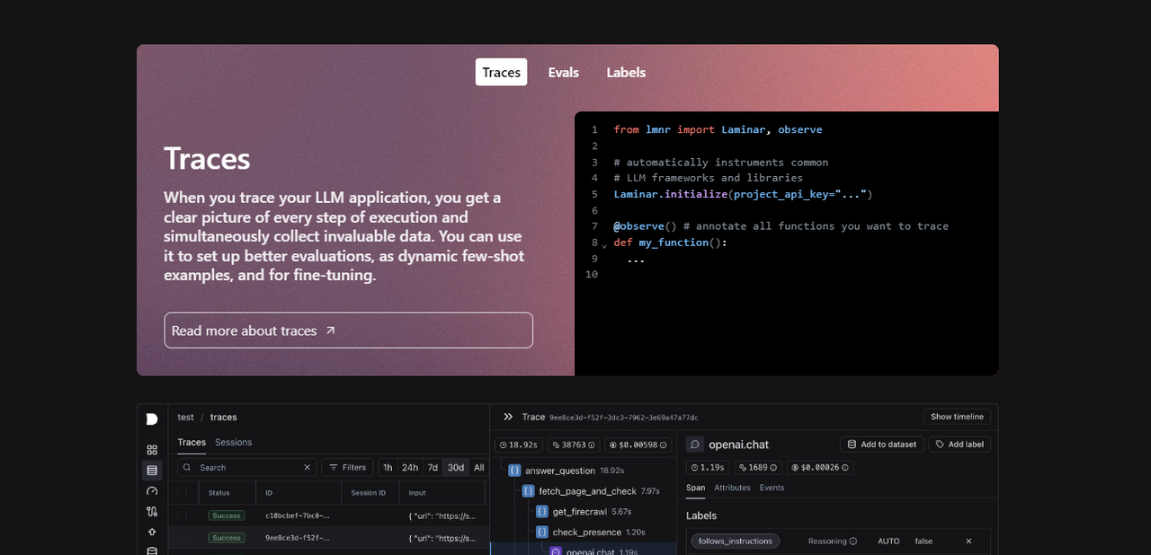Viewport: 1151px width, 555px height.
Task: Click the 1.19s duration badge under openai.chat
Action: 708,468
